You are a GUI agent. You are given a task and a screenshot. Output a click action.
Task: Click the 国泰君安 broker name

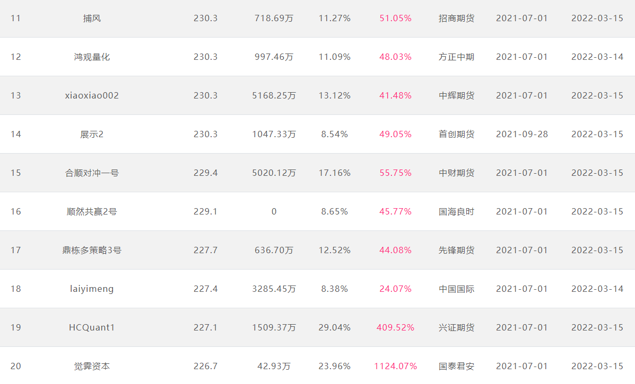coord(456,366)
